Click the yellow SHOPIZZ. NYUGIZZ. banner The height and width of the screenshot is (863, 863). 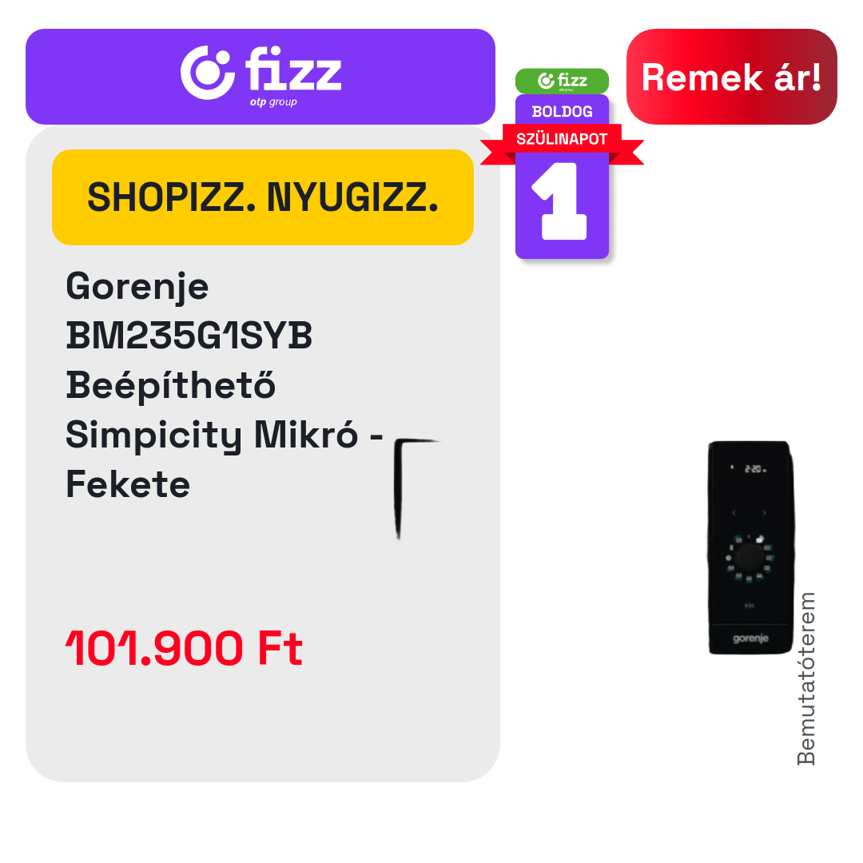click(x=263, y=197)
